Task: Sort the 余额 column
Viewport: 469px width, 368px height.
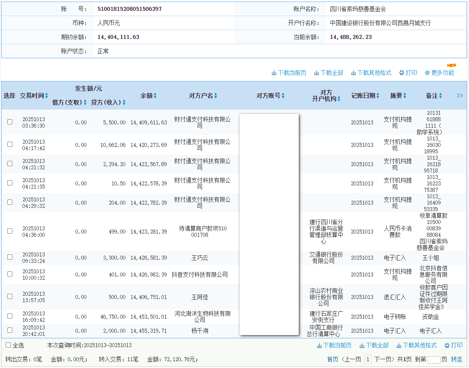Action: click(x=155, y=96)
